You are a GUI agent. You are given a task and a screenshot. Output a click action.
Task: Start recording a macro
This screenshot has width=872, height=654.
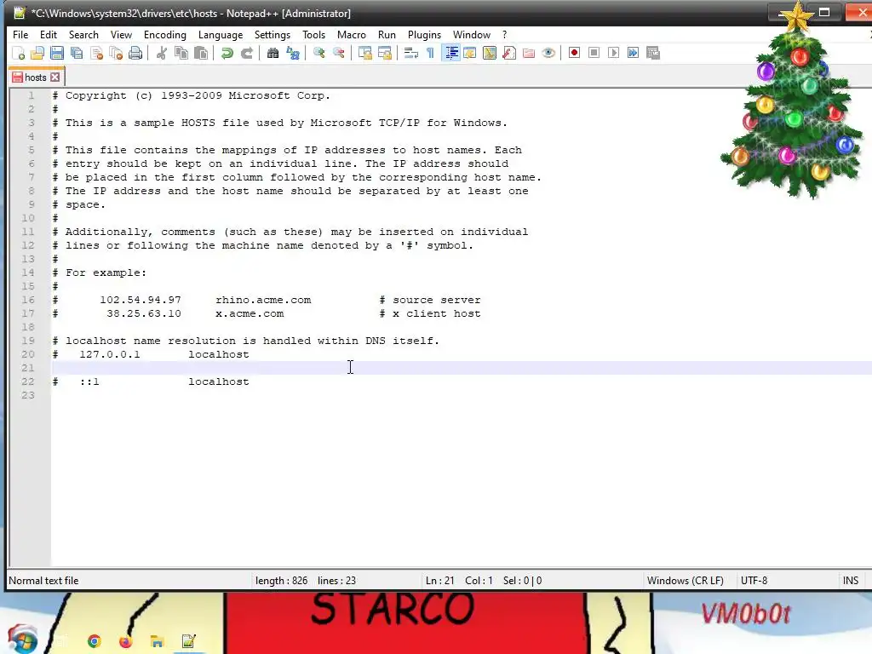pos(575,53)
